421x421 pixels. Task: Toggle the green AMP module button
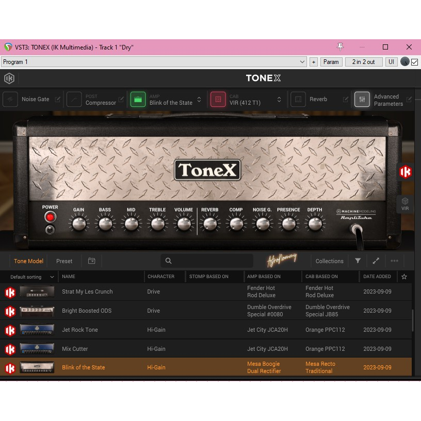(x=138, y=100)
